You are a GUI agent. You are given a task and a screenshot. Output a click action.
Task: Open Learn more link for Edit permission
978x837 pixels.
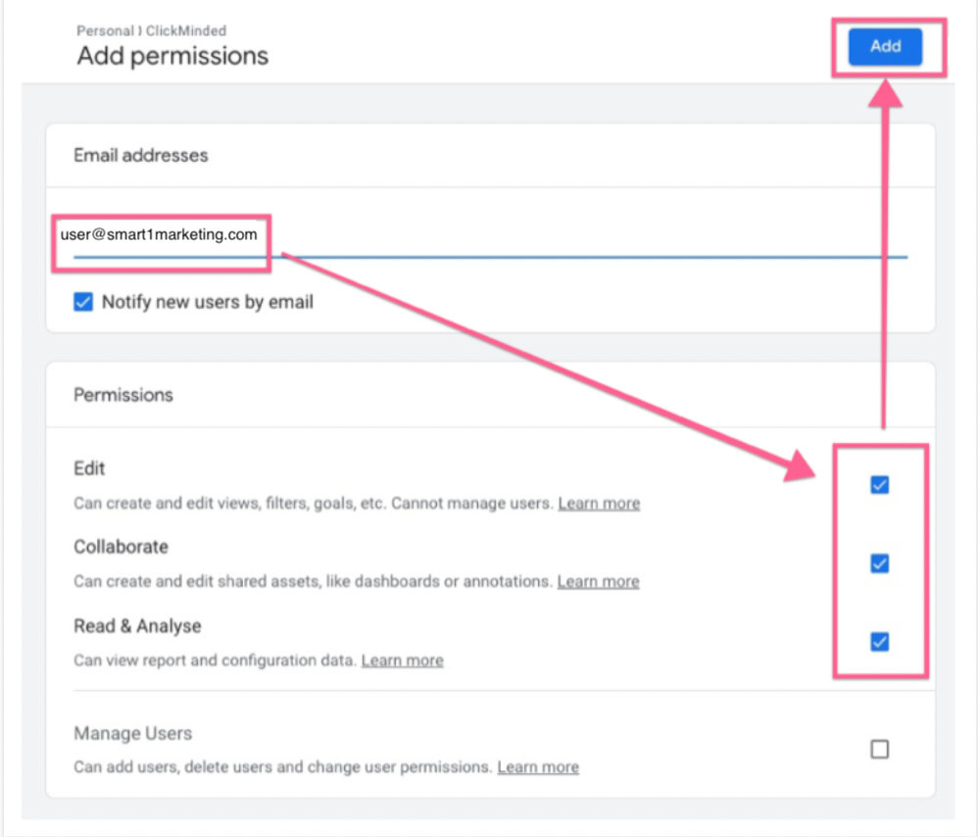[599, 504]
